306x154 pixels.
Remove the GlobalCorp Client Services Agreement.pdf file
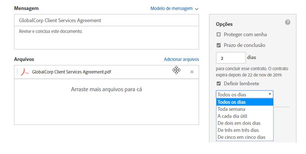[x=192, y=72]
